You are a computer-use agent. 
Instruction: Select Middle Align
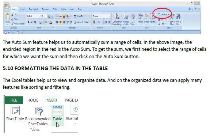coord(61,16)
